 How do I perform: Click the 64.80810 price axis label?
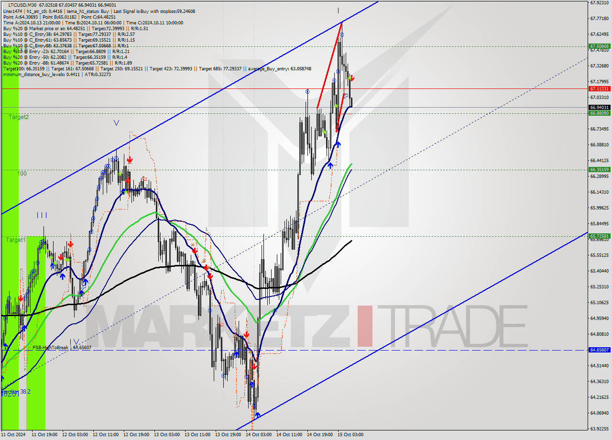pyautogui.click(x=599, y=334)
